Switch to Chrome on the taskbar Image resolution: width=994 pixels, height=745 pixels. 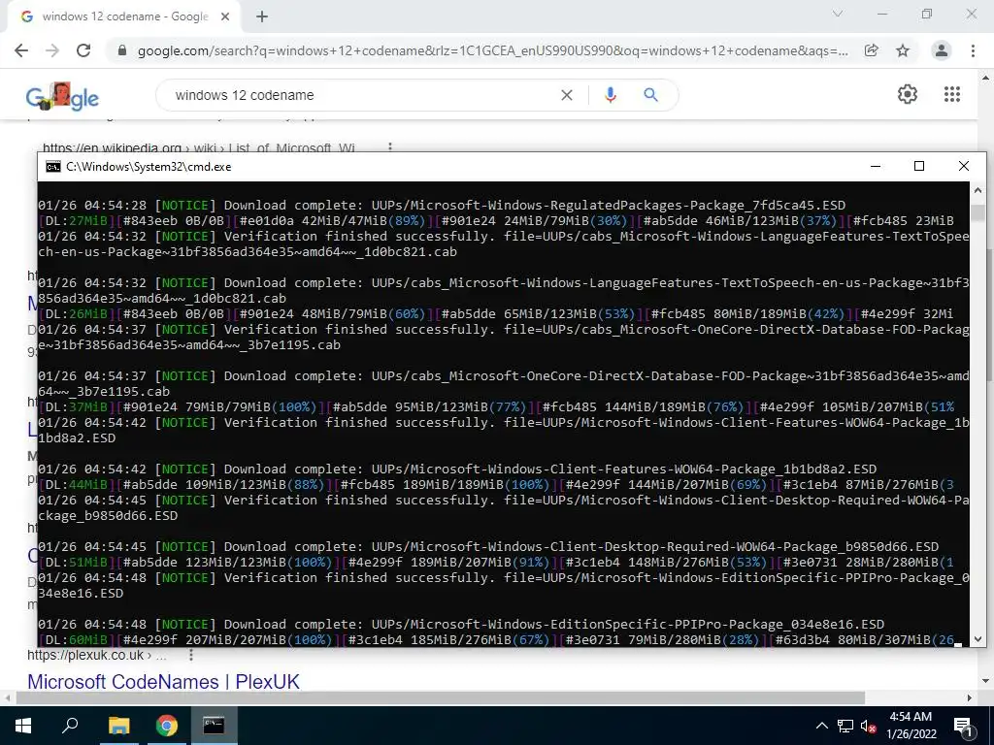coord(167,726)
